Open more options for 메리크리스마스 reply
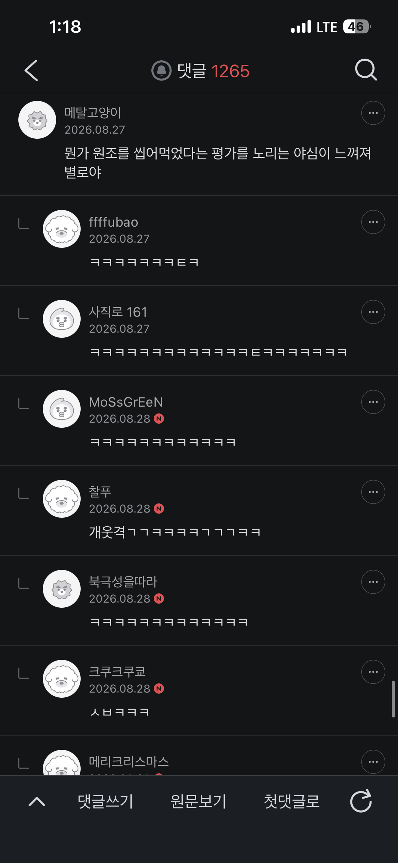This screenshot has width=398, height=863. pyautogui.click(x=373, y=762)
